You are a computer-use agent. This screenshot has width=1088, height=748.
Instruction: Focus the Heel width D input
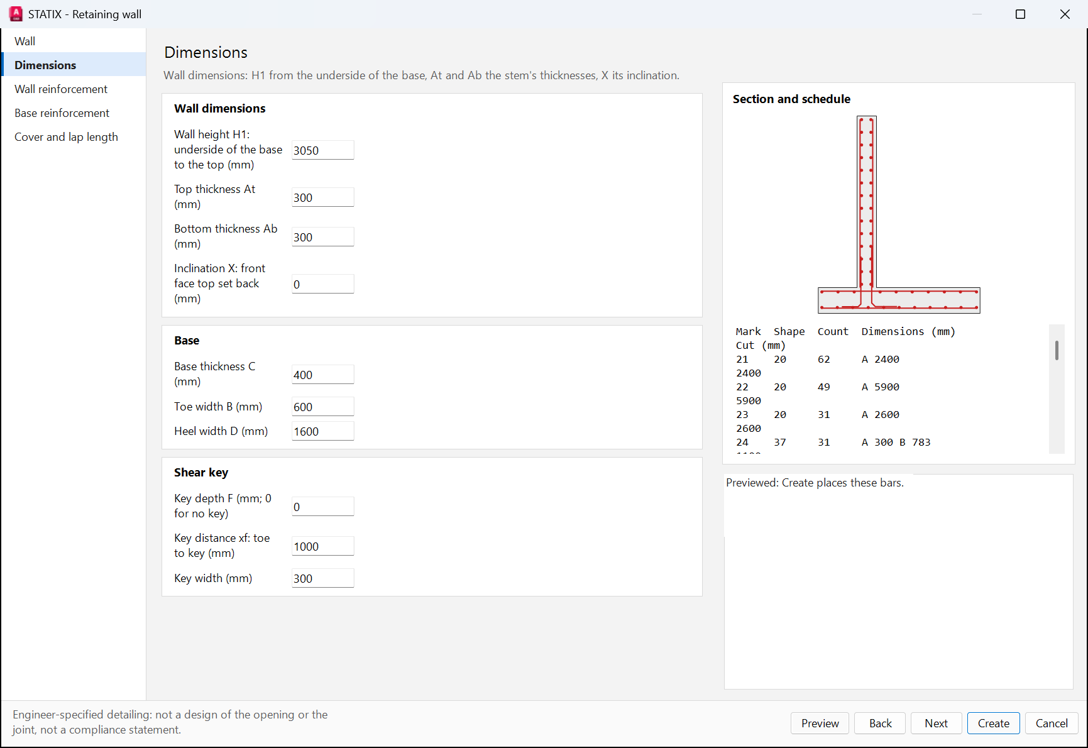[323, 431]
